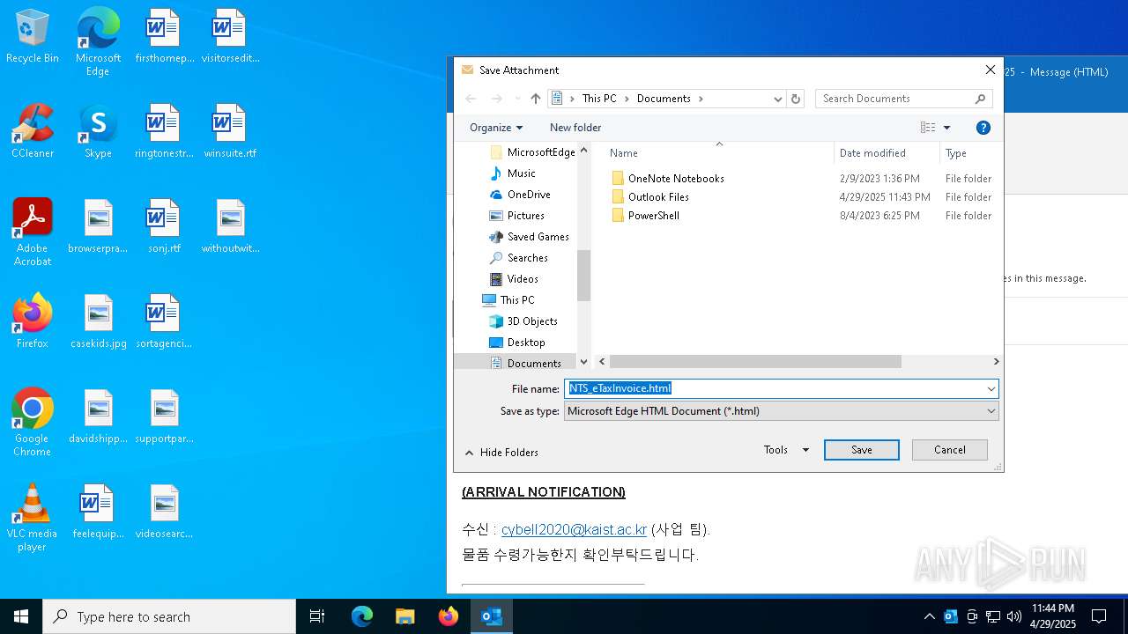This screenshot has width=1128, height=634.
Task: Open the Recycle Bin desktop icon
Action: click(33, 37)
